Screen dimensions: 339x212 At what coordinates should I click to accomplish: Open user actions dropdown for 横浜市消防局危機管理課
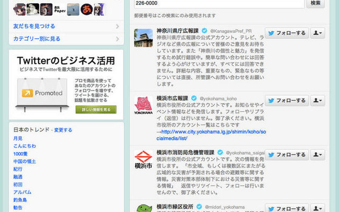click(318, 155)
